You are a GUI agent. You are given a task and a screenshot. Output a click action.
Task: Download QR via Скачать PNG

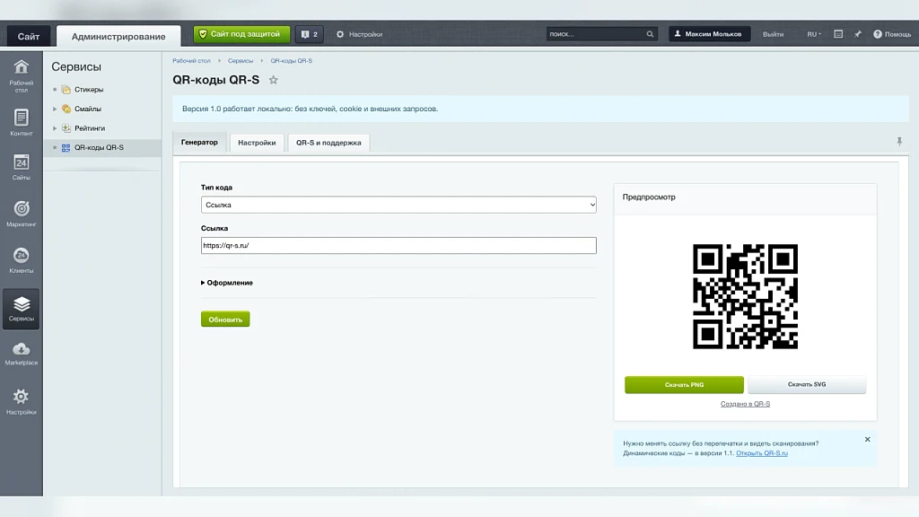pos(684,384)
